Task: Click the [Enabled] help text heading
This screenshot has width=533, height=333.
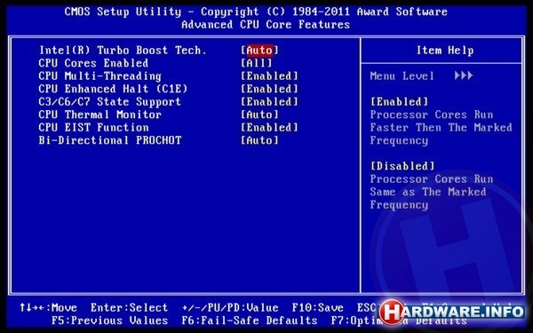Action: [x=399, y=102]
